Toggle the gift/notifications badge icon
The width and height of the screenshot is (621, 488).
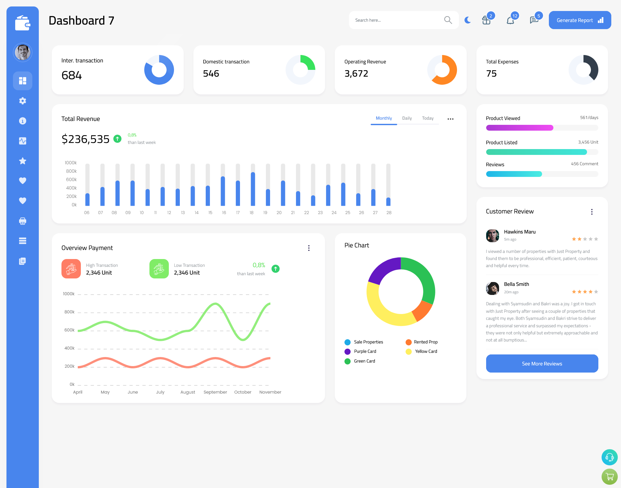(x=485, y=20)
